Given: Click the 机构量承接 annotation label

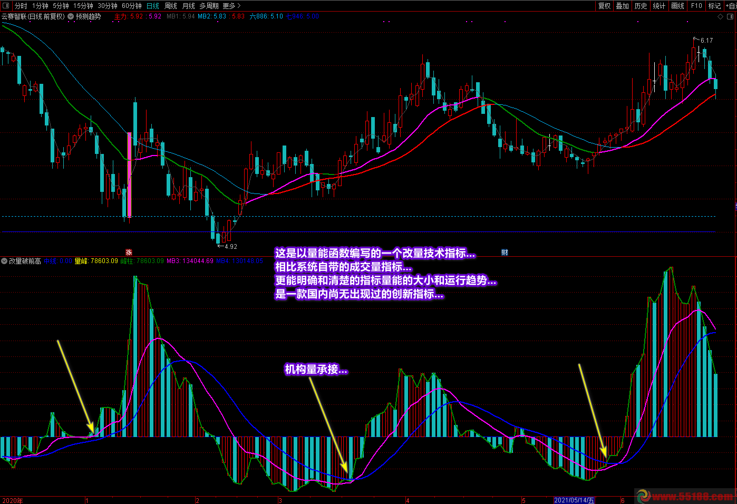Looking at the screenshot, I should (316, 370).
